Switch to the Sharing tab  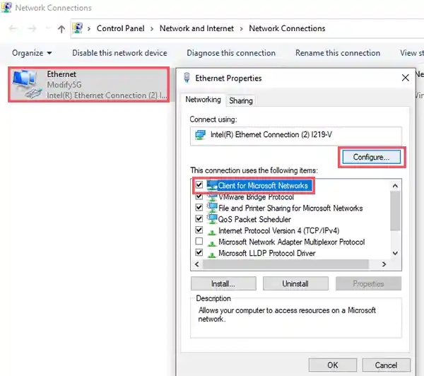[x=241, y=100]
